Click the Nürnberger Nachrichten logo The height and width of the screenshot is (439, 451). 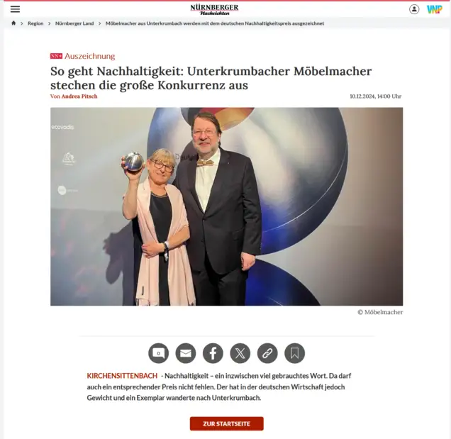(x=214, y=9)
